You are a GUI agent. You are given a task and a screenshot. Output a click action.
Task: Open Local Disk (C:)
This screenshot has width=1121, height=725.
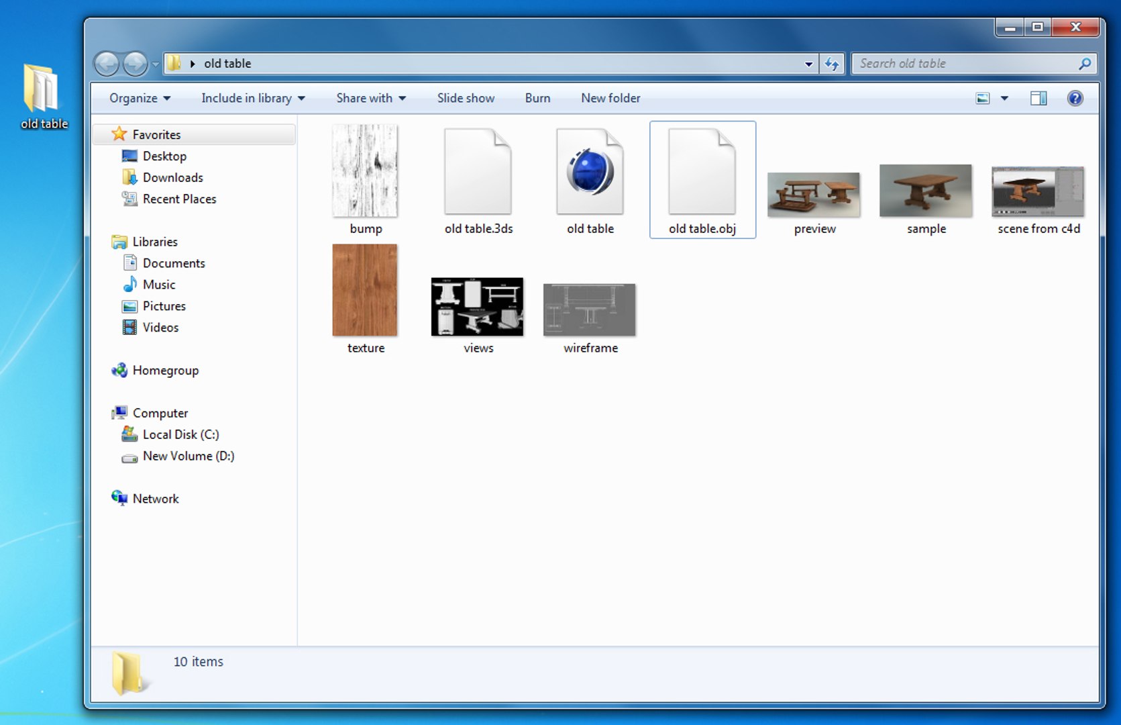coord(180,434)
